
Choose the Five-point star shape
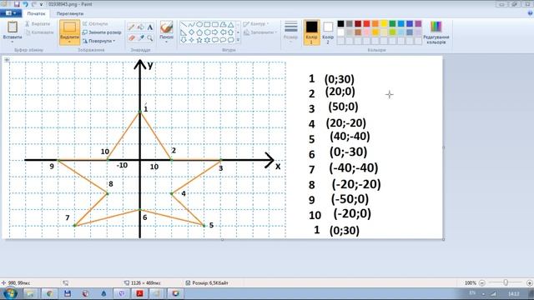[x=199, y=40]
